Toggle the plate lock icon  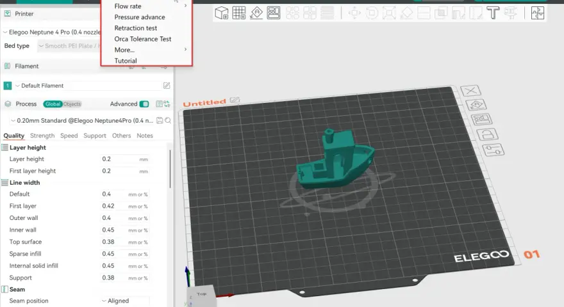[487, 134]
